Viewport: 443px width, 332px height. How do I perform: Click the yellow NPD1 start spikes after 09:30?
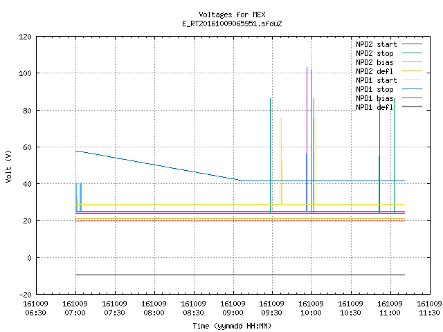click(x=281, y=161)
